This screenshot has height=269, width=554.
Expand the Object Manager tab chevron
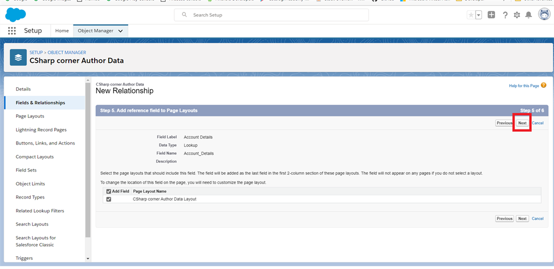coord(121,31)
